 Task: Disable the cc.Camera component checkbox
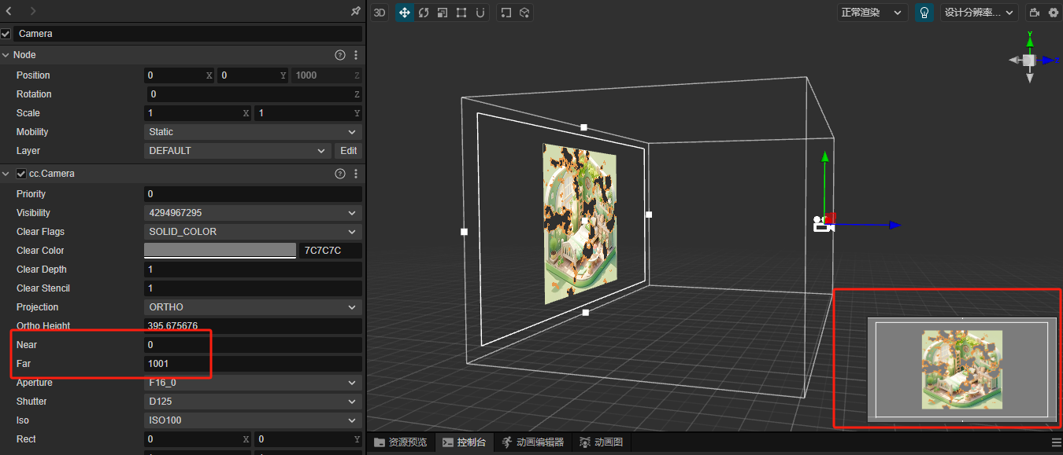22,174
